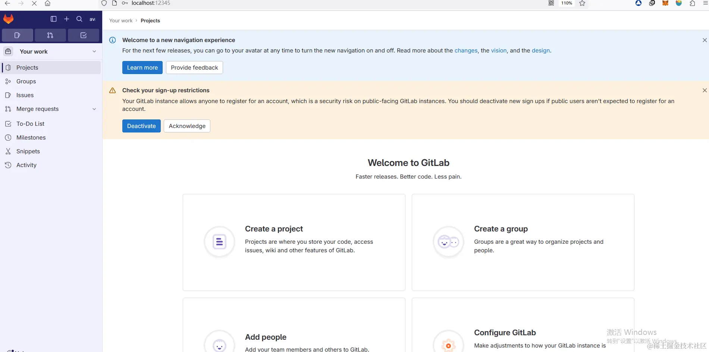Click the Your work breadcrumb link
709x352 pixels.
tap(121, 21)
